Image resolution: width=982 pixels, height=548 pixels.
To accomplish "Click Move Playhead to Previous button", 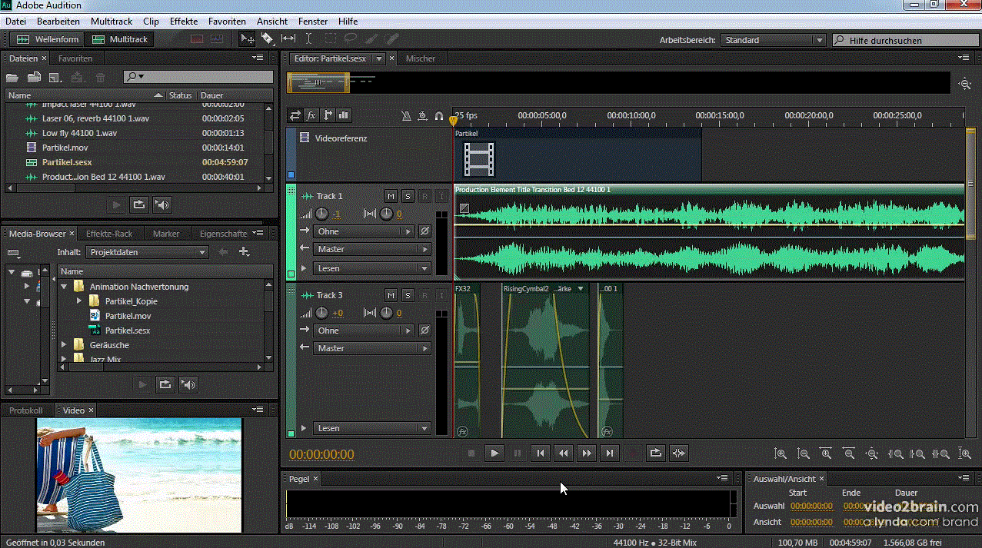I will [x=541, y=453].
